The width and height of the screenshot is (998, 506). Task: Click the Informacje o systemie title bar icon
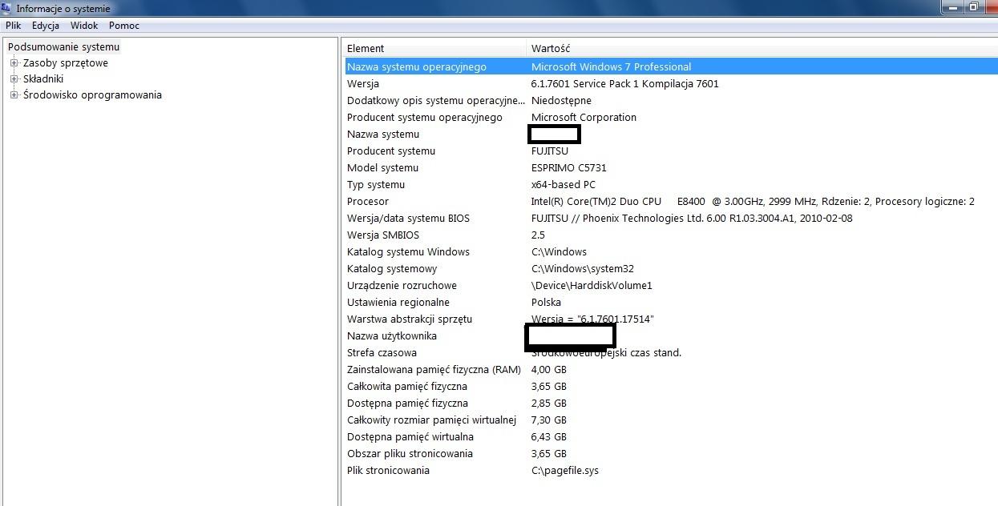coord(7,8)
